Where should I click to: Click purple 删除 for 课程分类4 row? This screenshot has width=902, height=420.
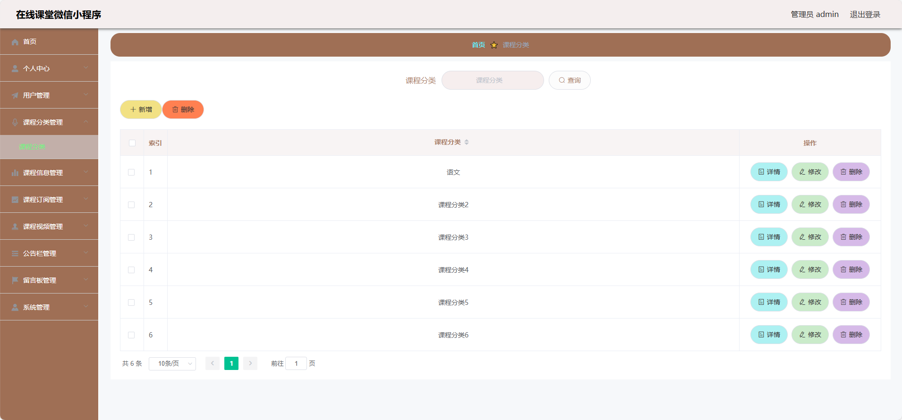[851, 269]
